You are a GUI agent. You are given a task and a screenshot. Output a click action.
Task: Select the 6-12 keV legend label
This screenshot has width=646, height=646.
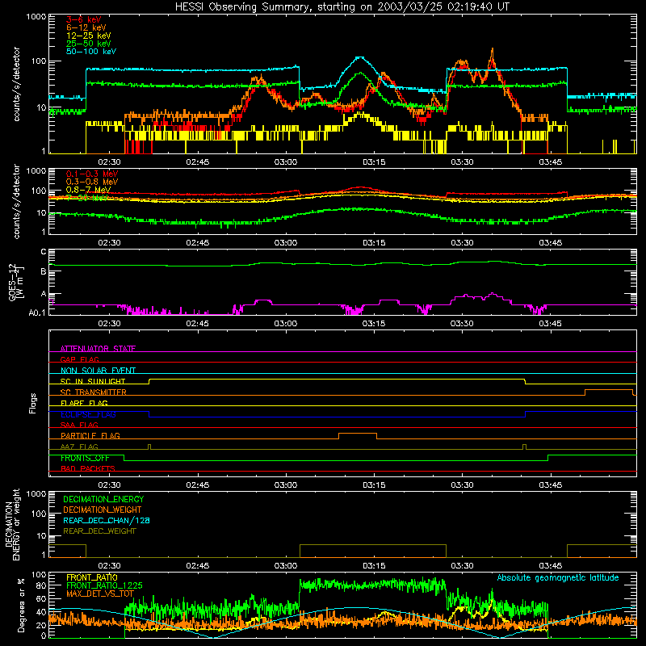coord(86,27)
